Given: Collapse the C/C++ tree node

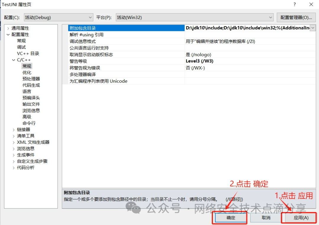Looking at the screenshot, I should (14, 60).
